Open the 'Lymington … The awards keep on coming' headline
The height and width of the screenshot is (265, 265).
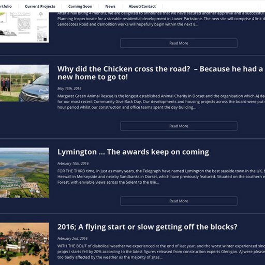tap(133, 152)
